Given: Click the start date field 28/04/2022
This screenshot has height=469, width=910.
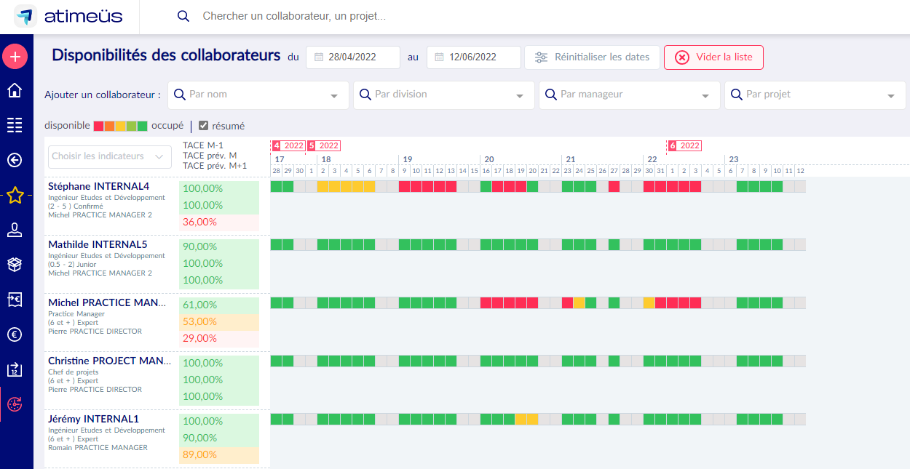Looking at the screenshot, I should click(353, 57).
